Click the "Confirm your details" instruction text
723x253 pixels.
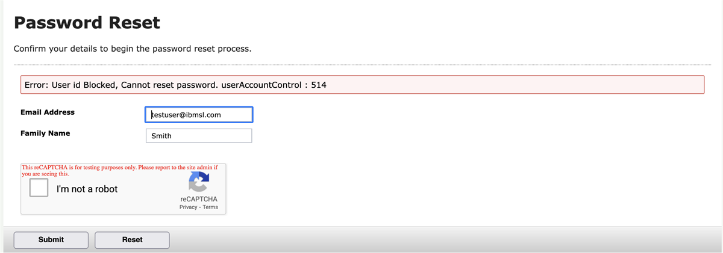pyautogui.click(x=132, y=48)
